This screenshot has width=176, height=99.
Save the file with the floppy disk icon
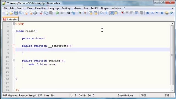point(16,13)
